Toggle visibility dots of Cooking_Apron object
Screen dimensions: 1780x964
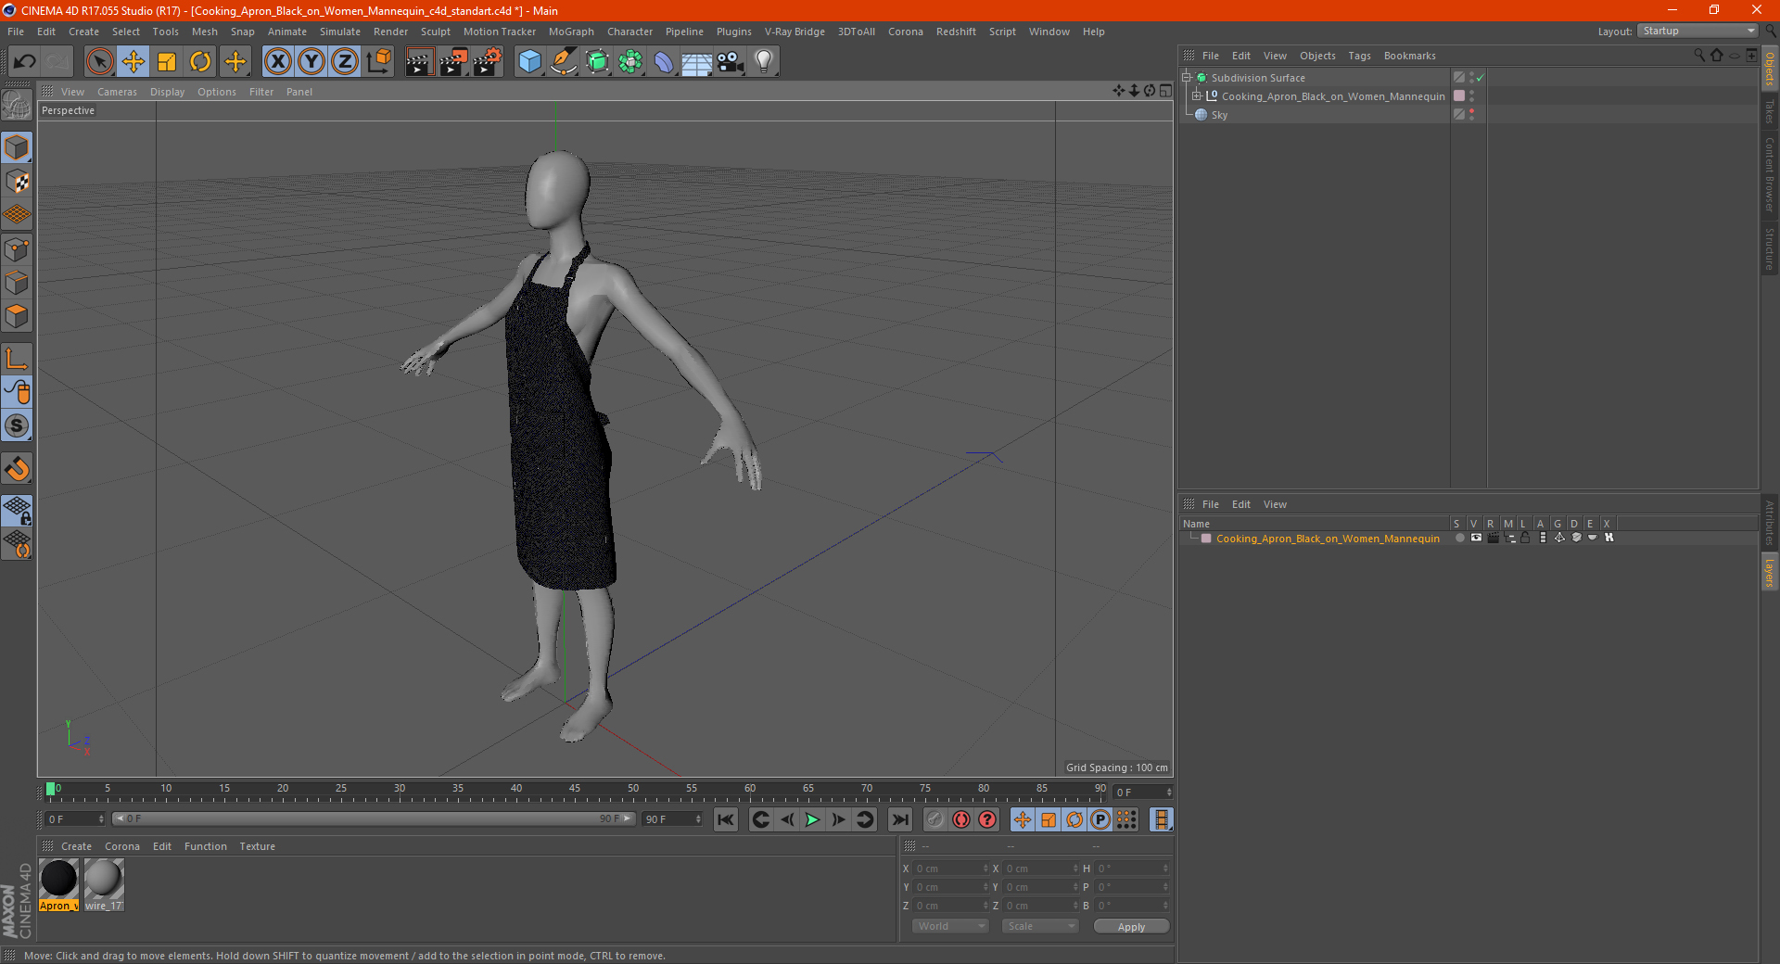click(x=1471, y=96)
